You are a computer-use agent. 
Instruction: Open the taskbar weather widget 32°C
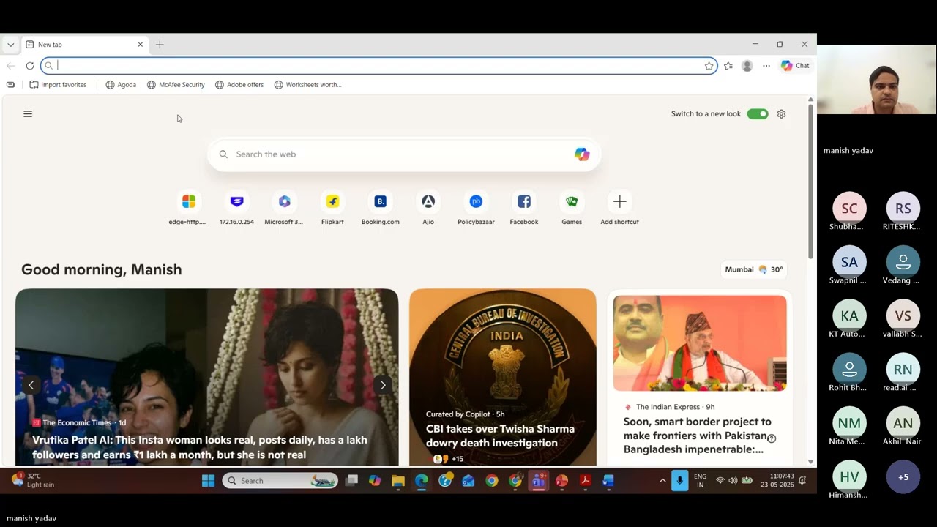coord(33,480)
